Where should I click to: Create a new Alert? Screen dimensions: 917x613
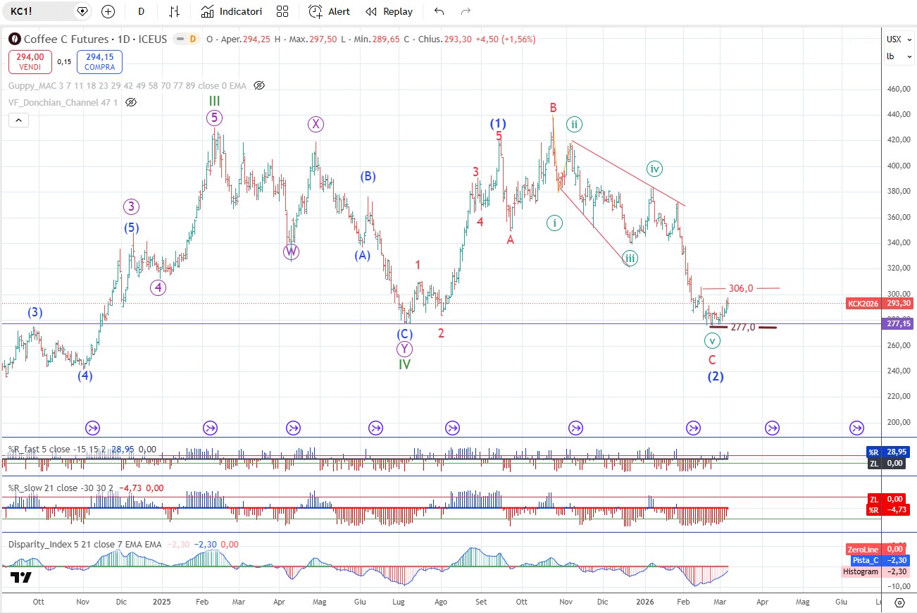pyautogui.click(x=329, y=11)
